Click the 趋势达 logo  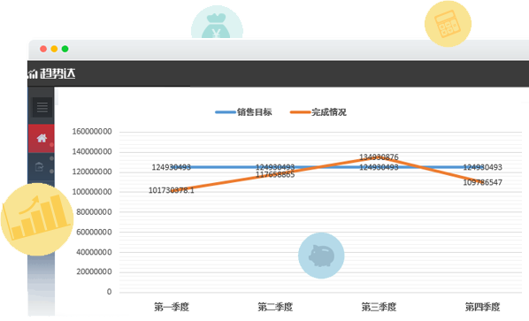[51, 73]
